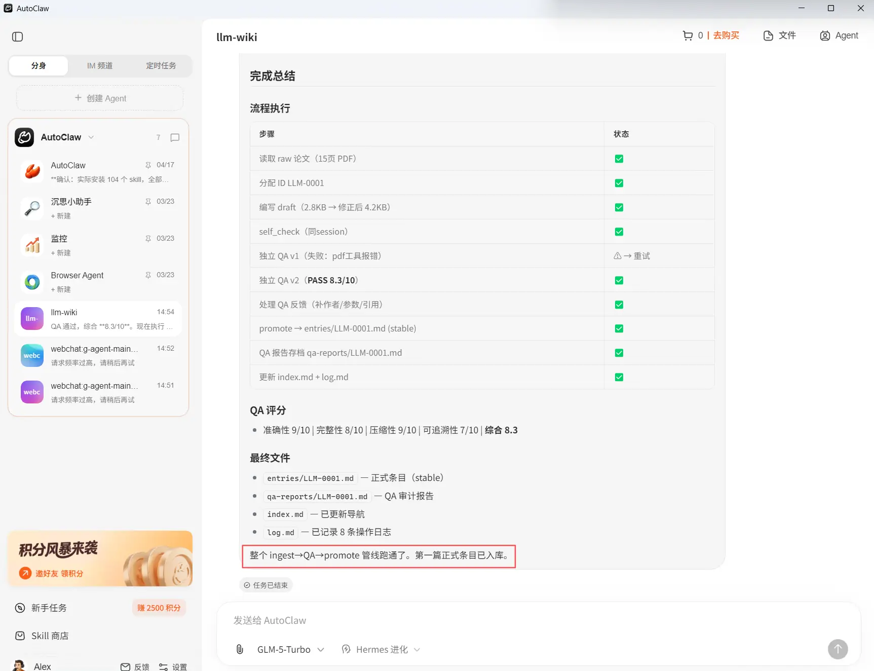Click Alex's user avatar

click(19, 666)
